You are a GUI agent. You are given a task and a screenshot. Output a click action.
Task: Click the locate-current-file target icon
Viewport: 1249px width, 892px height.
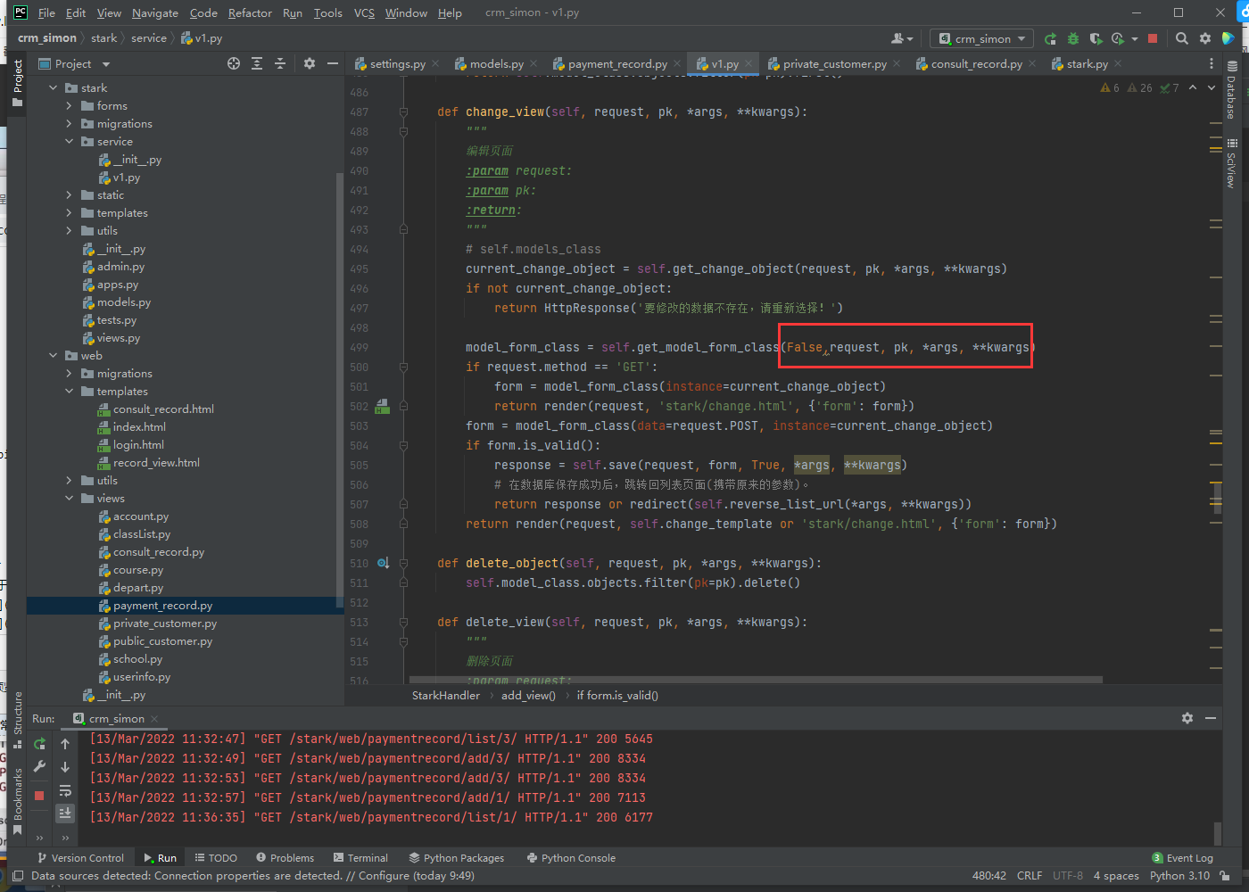[x=234, y=63]
